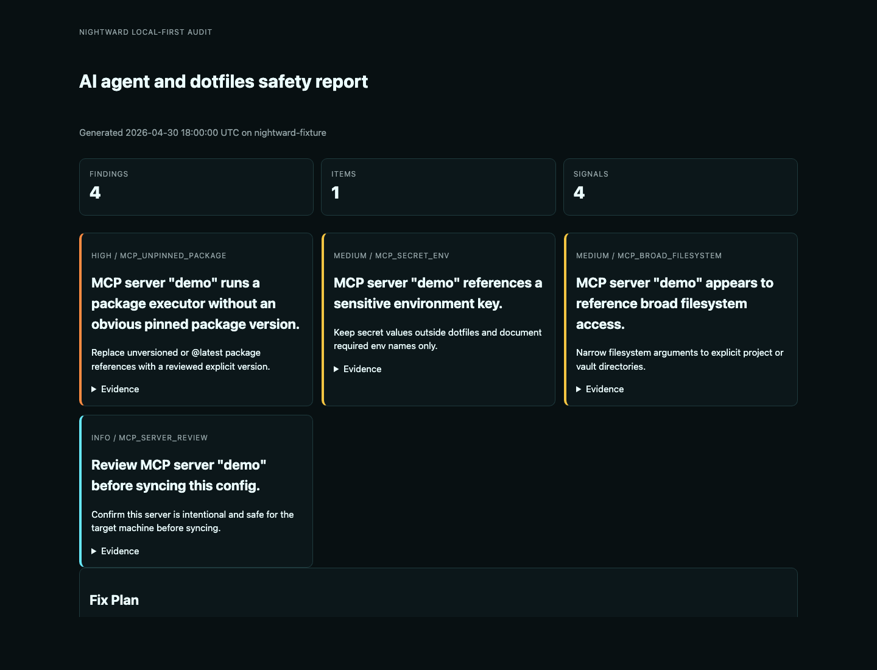Expand Evidence under MCP_BROAD_FILESYSTEM finding
The width and height of the screenshot is (877, 670).
tap(600, 389)
